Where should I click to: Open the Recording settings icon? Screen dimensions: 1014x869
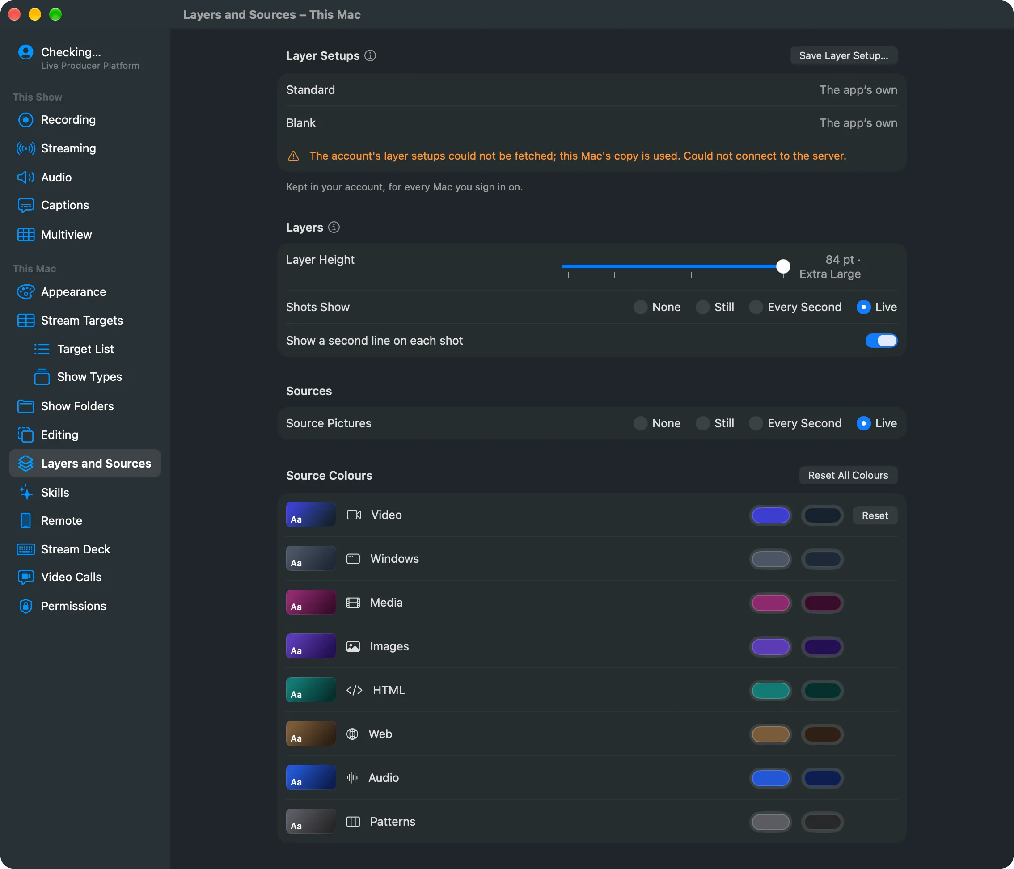pos(25,120)
